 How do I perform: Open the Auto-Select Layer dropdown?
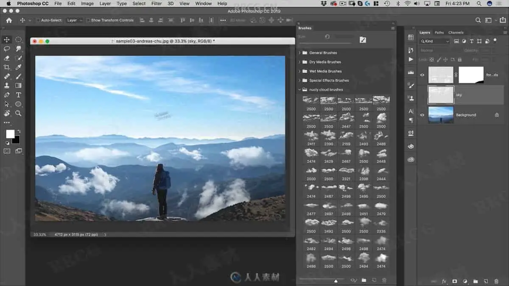point(75,20)
